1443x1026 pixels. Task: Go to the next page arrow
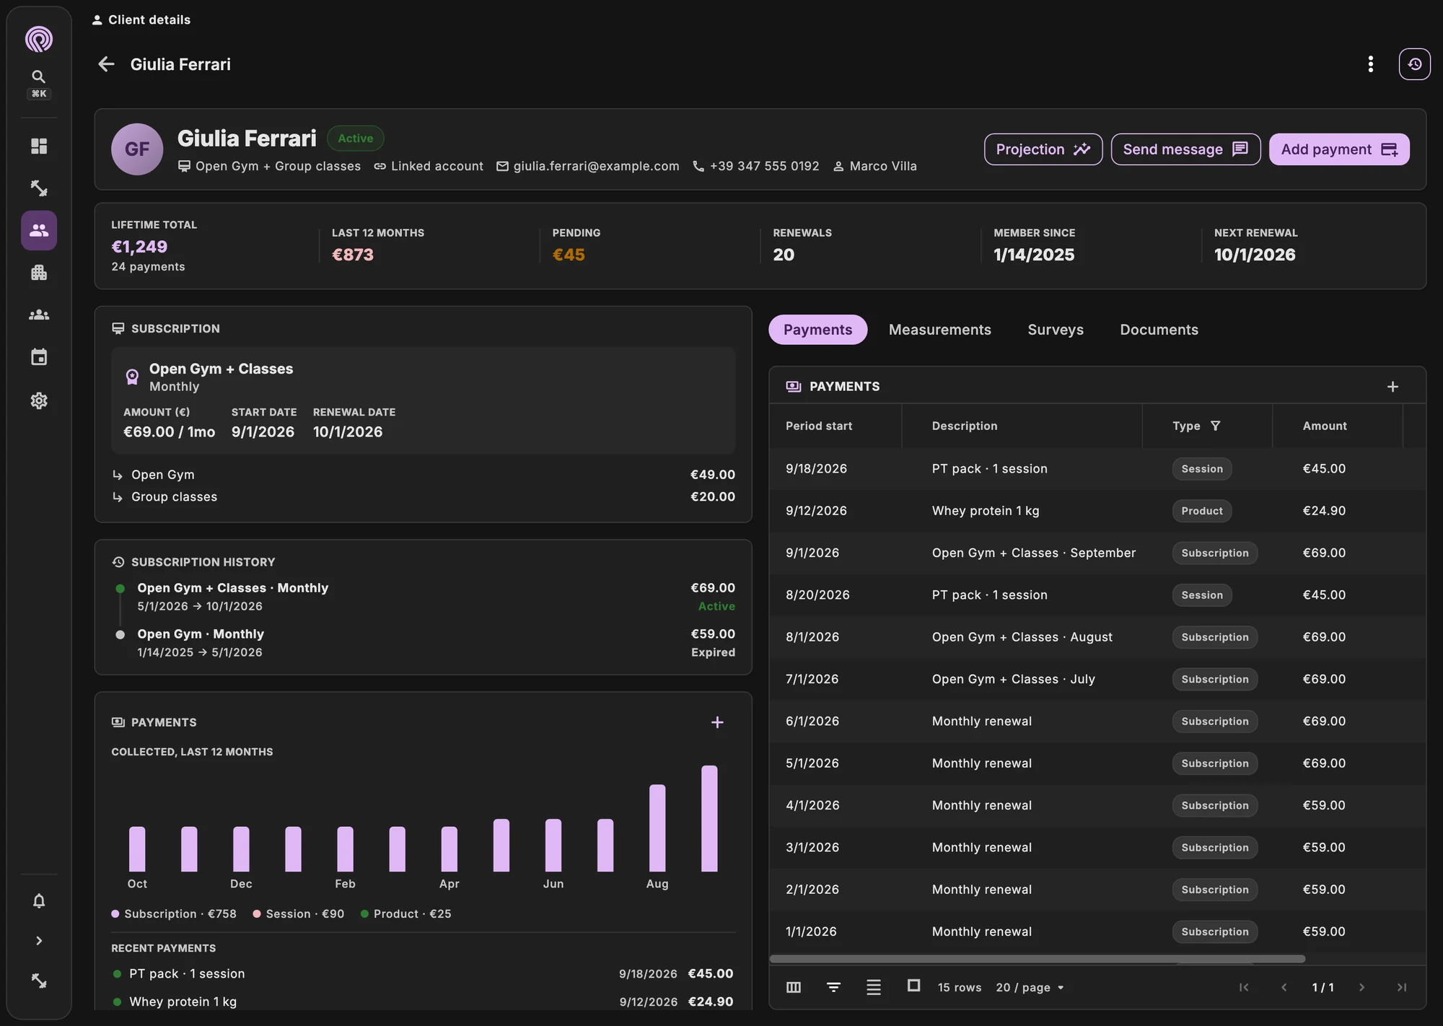(1361, 988)
